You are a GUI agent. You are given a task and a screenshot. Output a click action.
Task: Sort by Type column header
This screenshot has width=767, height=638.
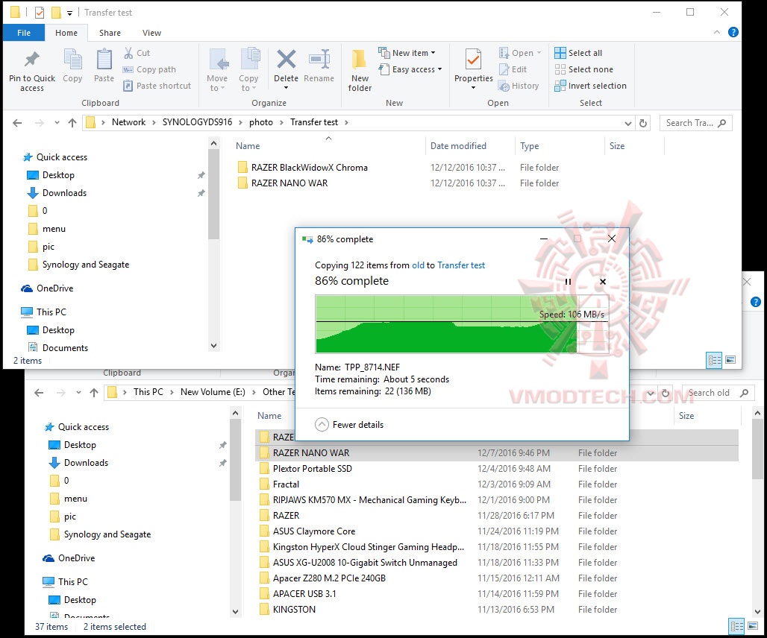[529, 146]
